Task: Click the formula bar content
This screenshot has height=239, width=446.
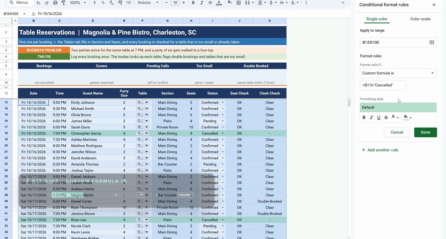Action: [50, 14]
